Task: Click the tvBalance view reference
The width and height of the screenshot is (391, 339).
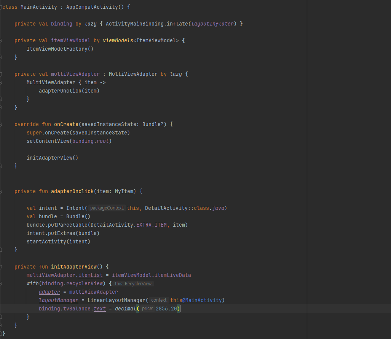Action: click(x=77, y=309)
